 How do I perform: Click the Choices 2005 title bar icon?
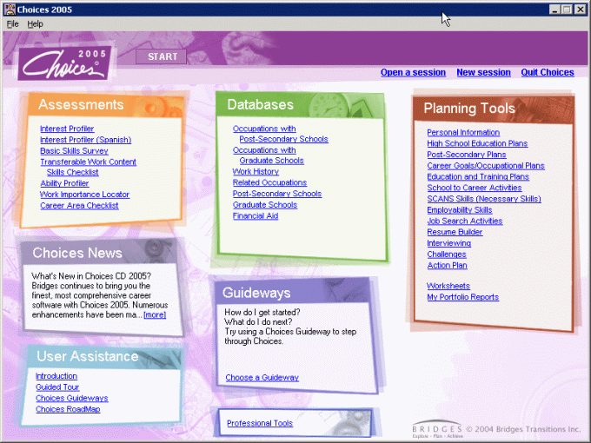click(10, 10)
